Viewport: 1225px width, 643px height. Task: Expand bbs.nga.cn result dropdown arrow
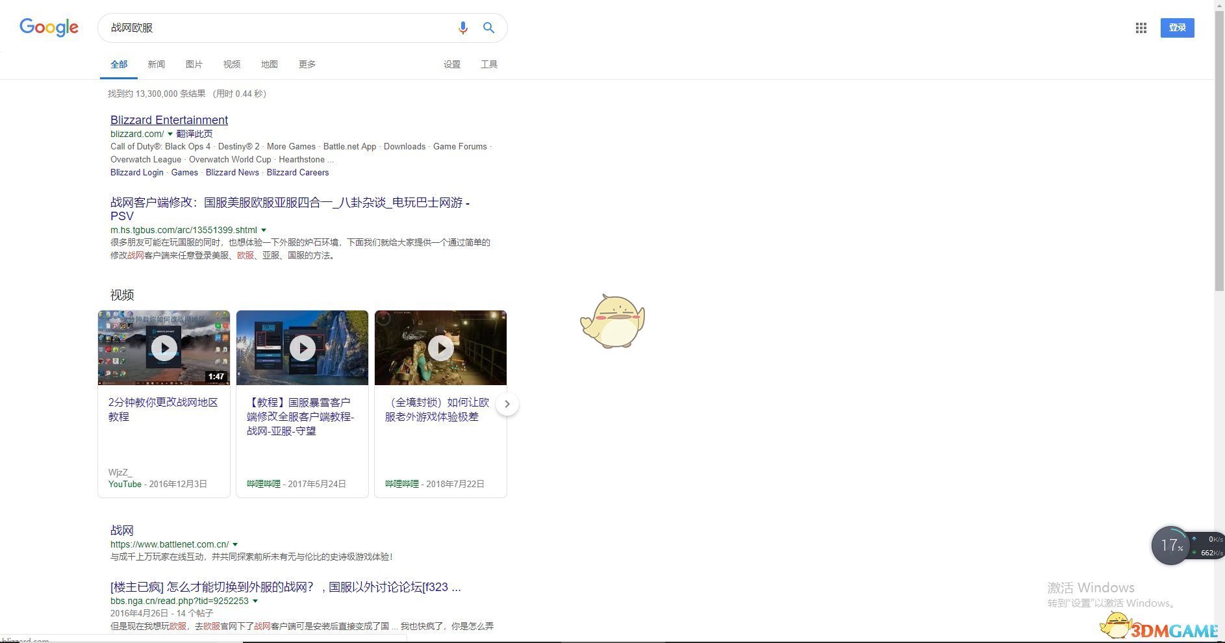(x=255, y=601)
